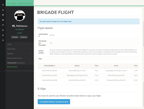Expand the To Do section
The image size is (144, 109).
(x=20, y=44)
